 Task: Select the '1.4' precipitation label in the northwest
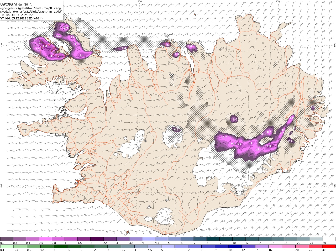click(81, 55)
